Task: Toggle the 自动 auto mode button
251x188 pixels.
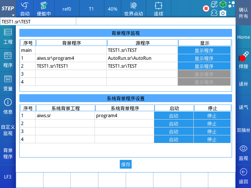Action: [x=25, y=8]
